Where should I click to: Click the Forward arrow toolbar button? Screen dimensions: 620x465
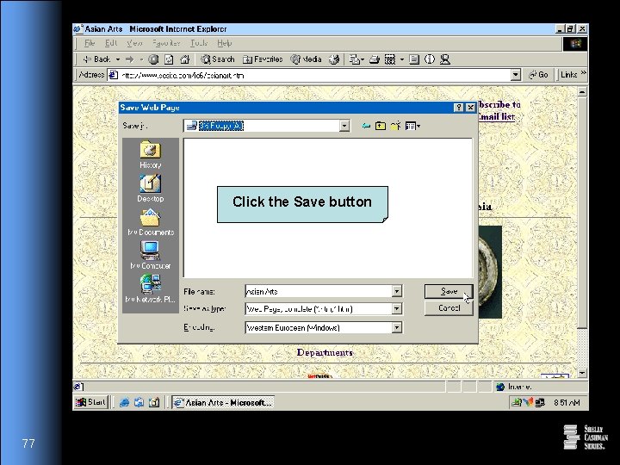point(129,59)
